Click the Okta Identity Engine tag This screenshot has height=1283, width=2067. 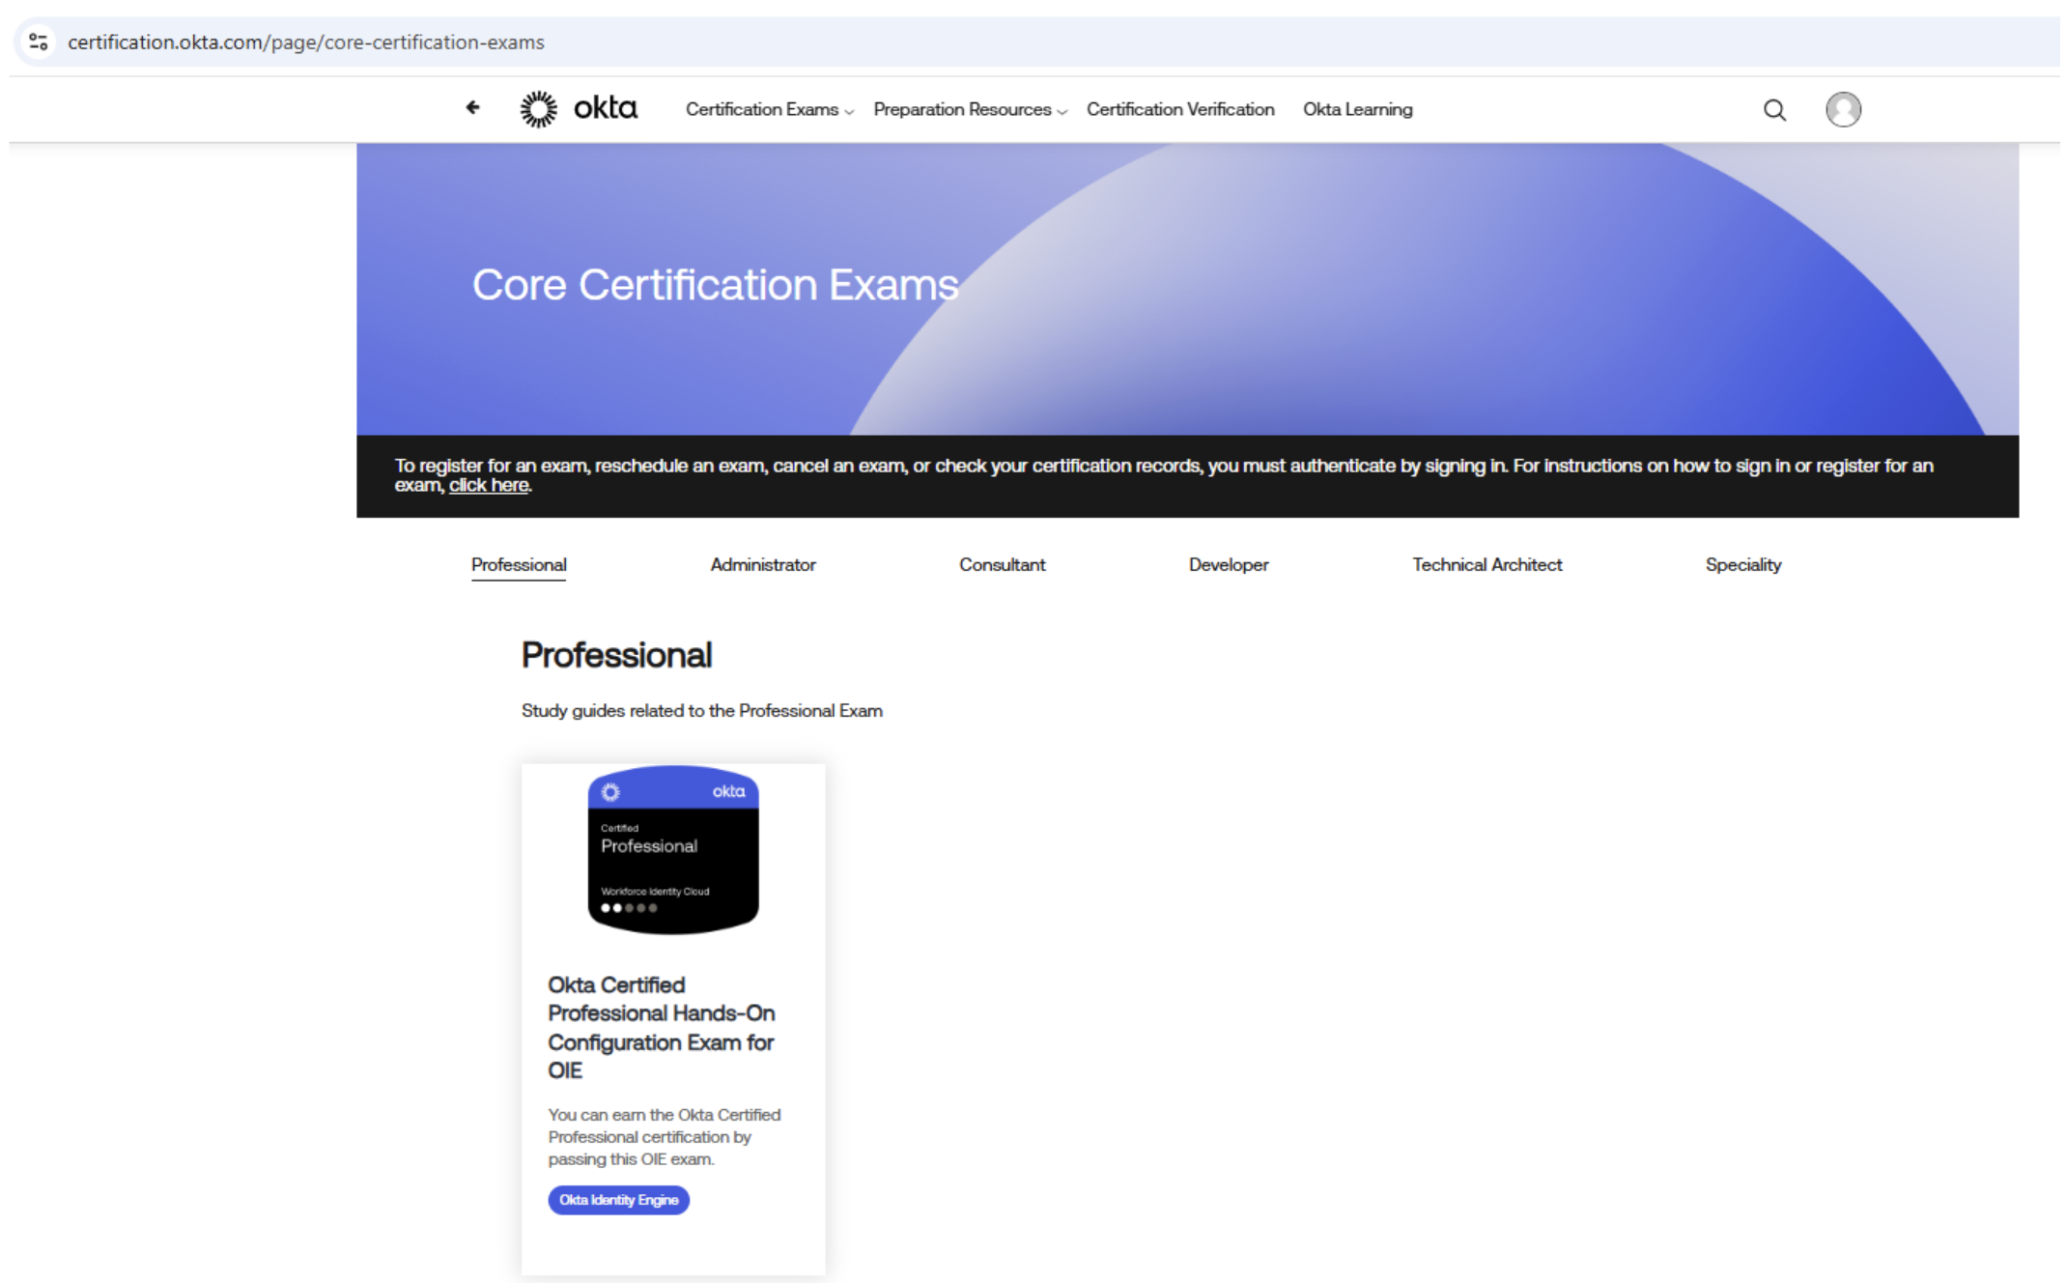(618, 1200)
